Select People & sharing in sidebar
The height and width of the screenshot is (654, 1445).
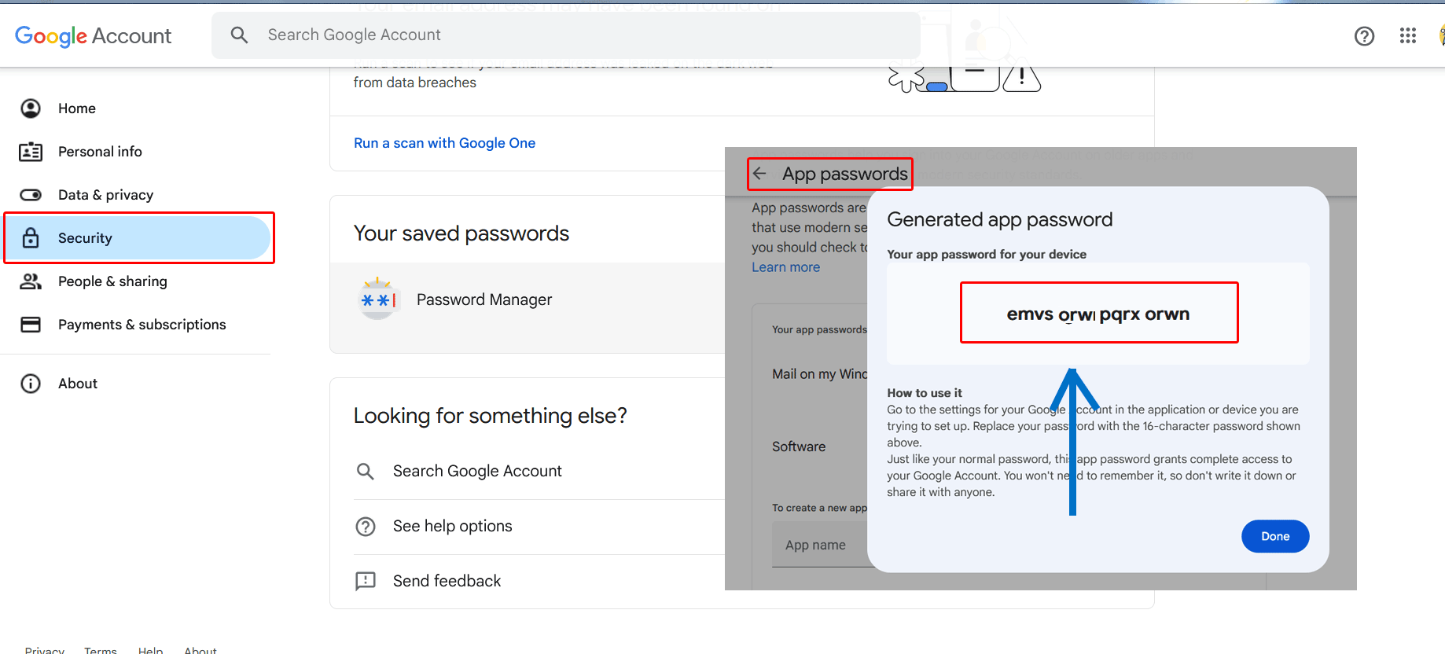pyautogui.click(x=112, y=281)
